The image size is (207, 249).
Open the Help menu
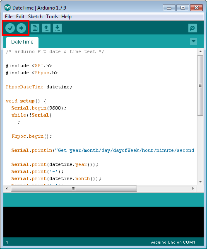[x=66, y=17]
